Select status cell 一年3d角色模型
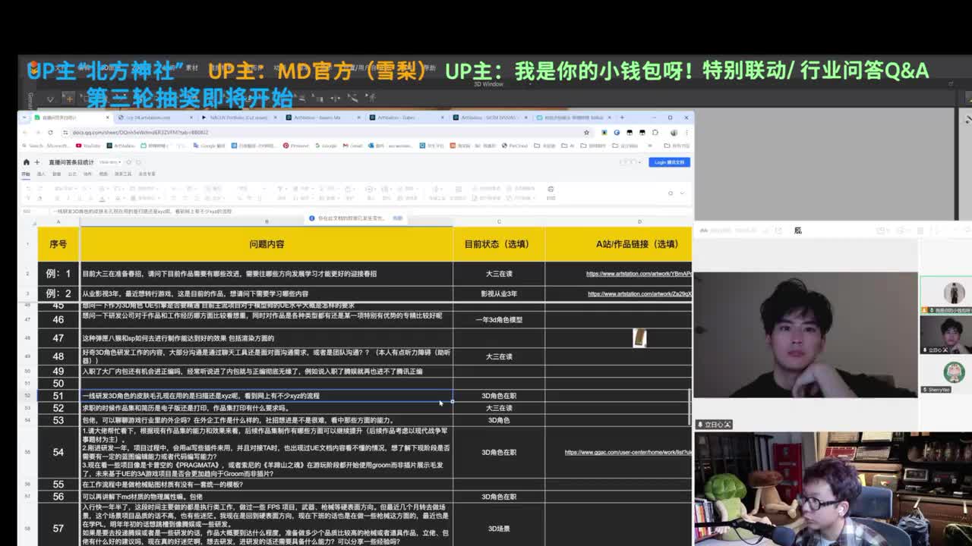This screenshot has width=972, height=546. 499,320
